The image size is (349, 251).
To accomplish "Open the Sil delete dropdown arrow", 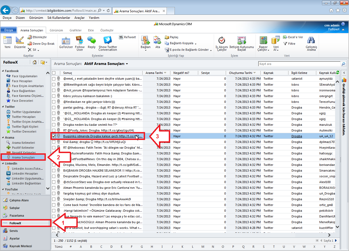I will [x=38, y=50].
